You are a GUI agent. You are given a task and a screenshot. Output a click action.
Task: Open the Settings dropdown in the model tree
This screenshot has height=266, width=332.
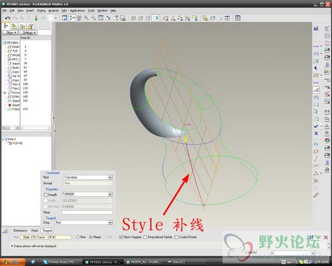28,33
